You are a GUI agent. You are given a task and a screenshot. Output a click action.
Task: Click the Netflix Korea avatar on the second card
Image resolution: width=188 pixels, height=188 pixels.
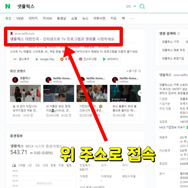(x=49, y=80)
